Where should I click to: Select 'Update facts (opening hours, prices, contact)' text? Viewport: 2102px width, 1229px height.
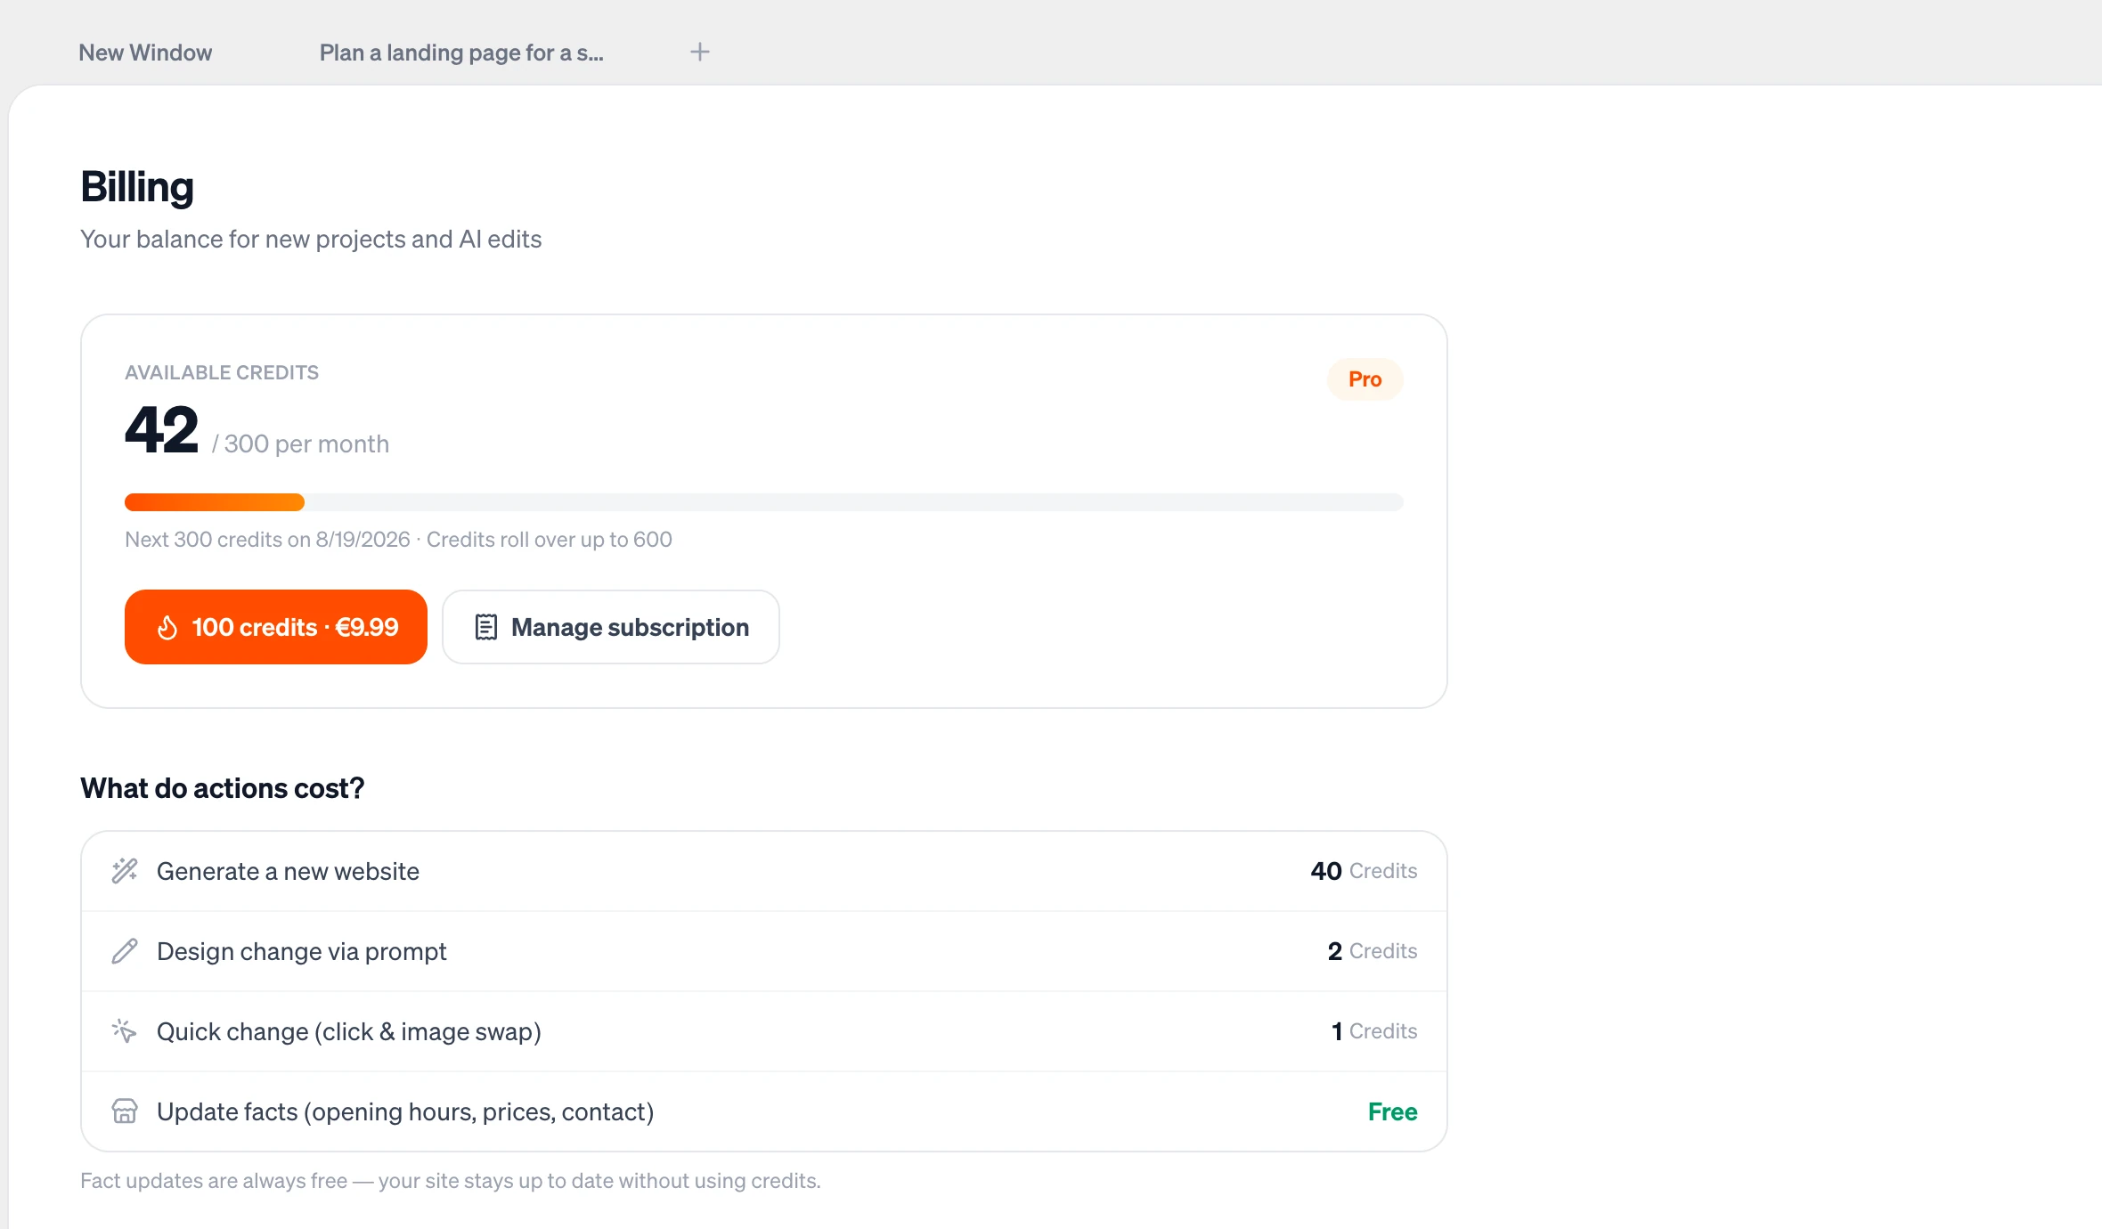(405, 1111)
